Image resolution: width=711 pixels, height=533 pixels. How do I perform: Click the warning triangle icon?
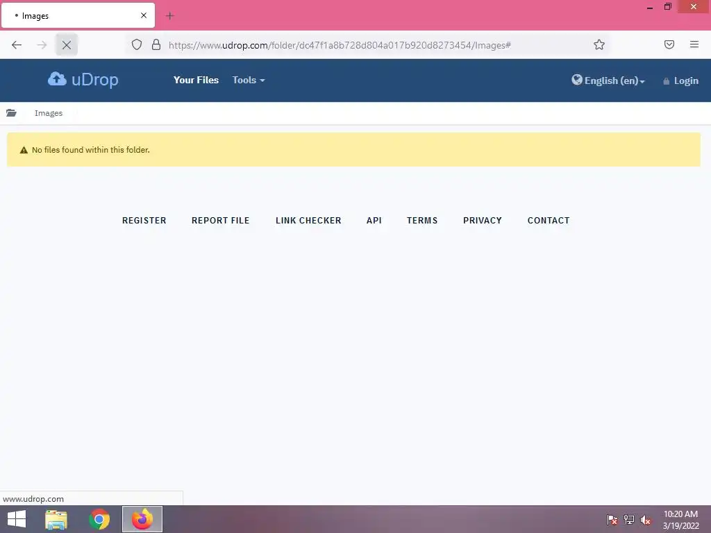pos(24,150)
